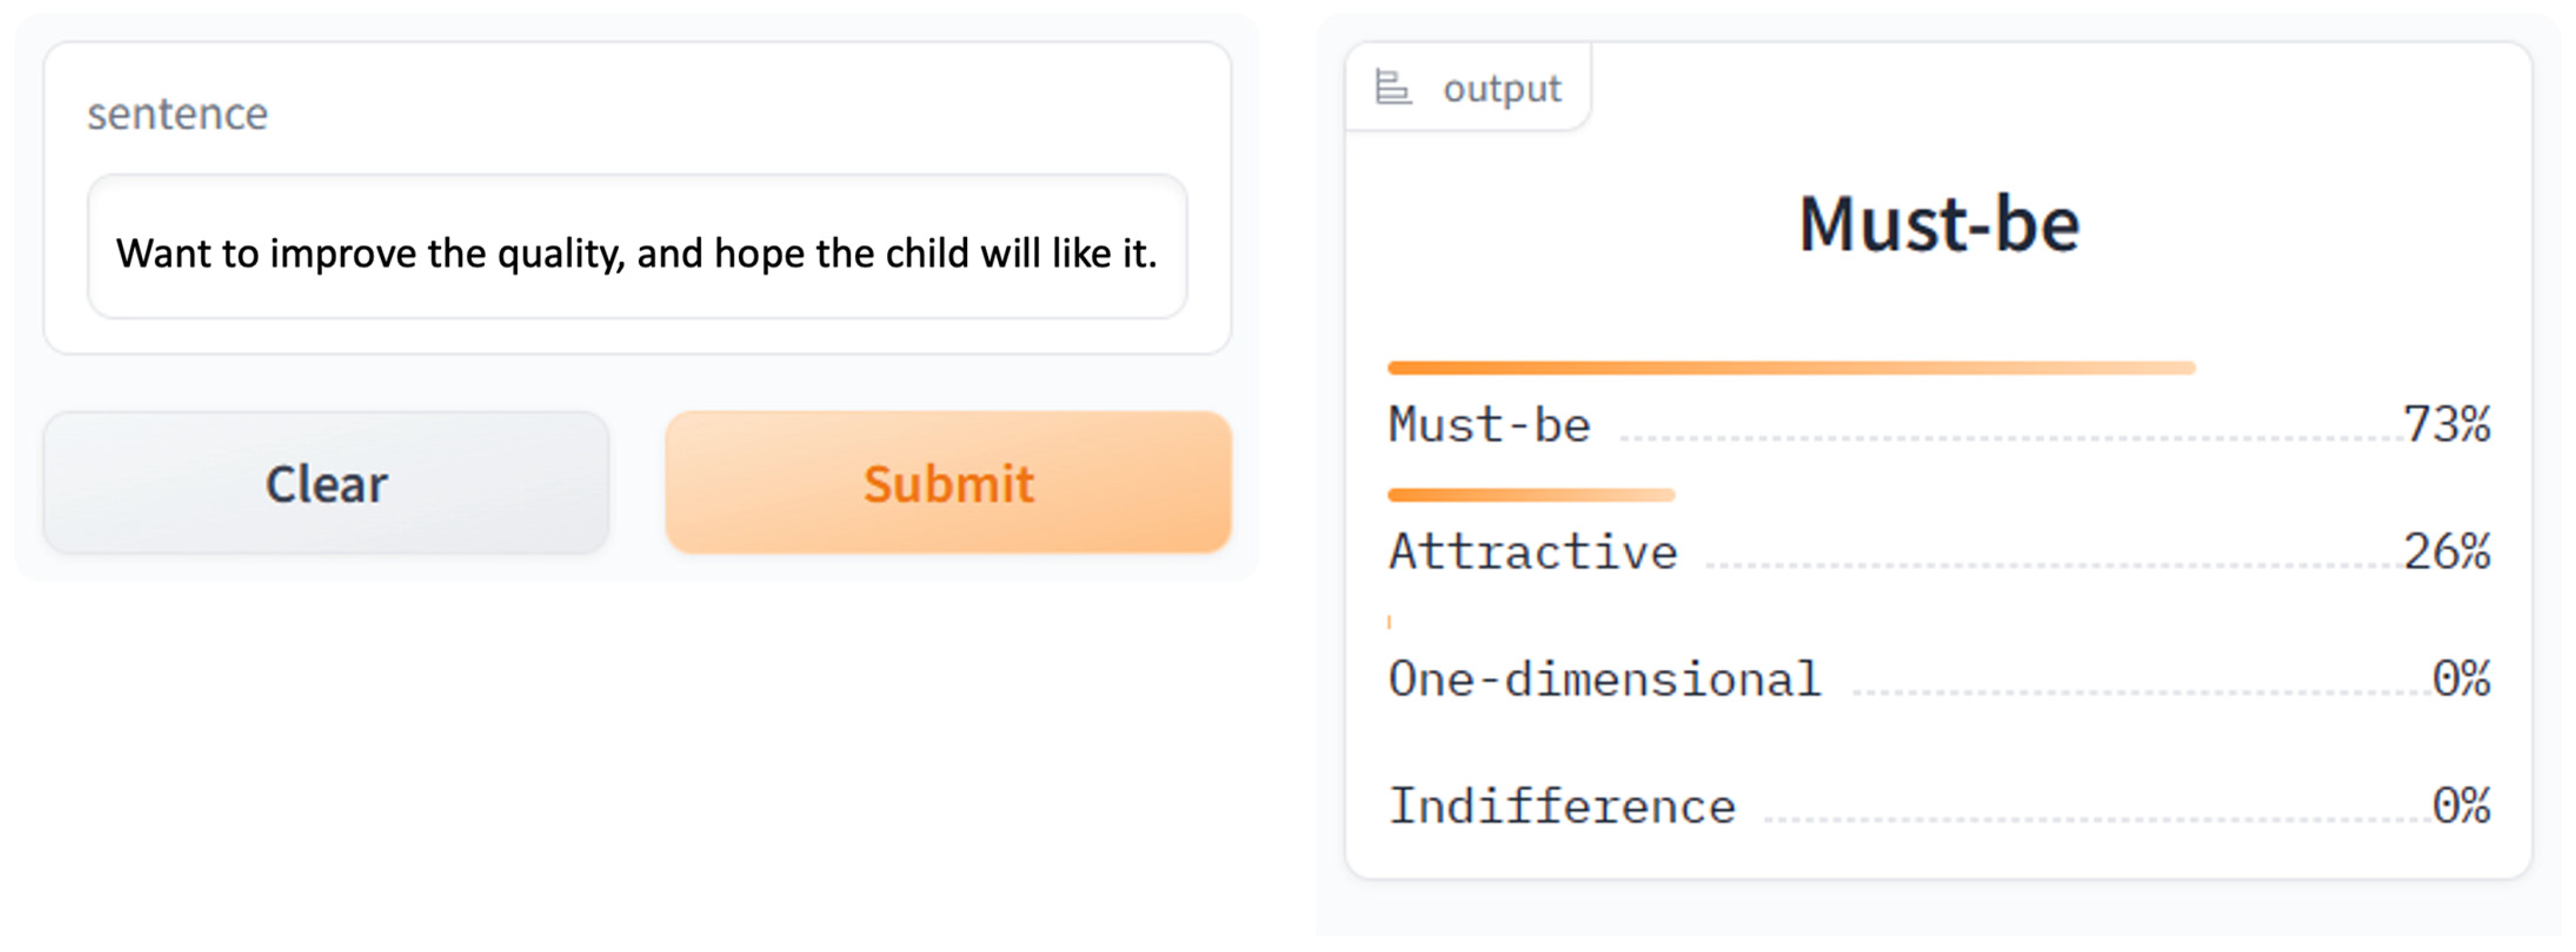Click the Attractive orange confidence bar
The height and width of the screenshot is (952, 2576).
[1530, 496]
